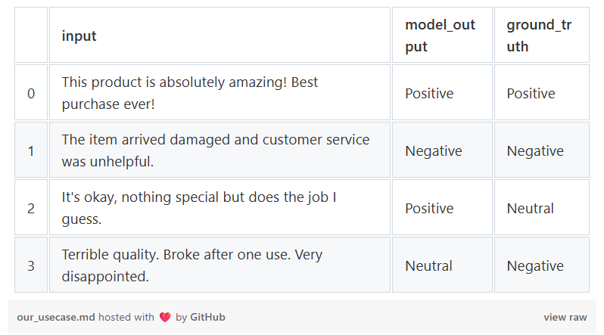The height and width of the screenshot is (335, 604).
Task: Click the 'Terrible quality' review text cell
Action: [x=191, y=265]
